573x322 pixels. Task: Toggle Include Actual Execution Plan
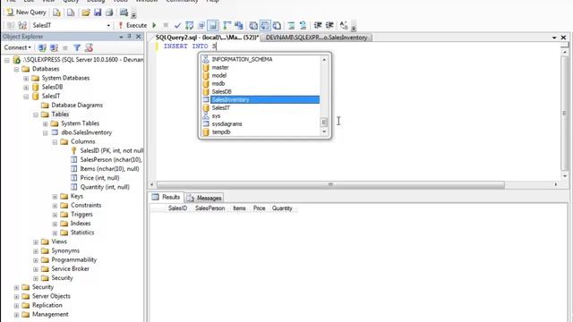227,25
